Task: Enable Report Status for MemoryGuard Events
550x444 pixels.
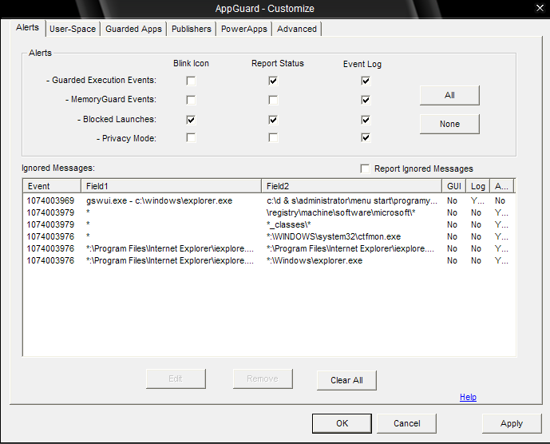Action: click(273, 100)
